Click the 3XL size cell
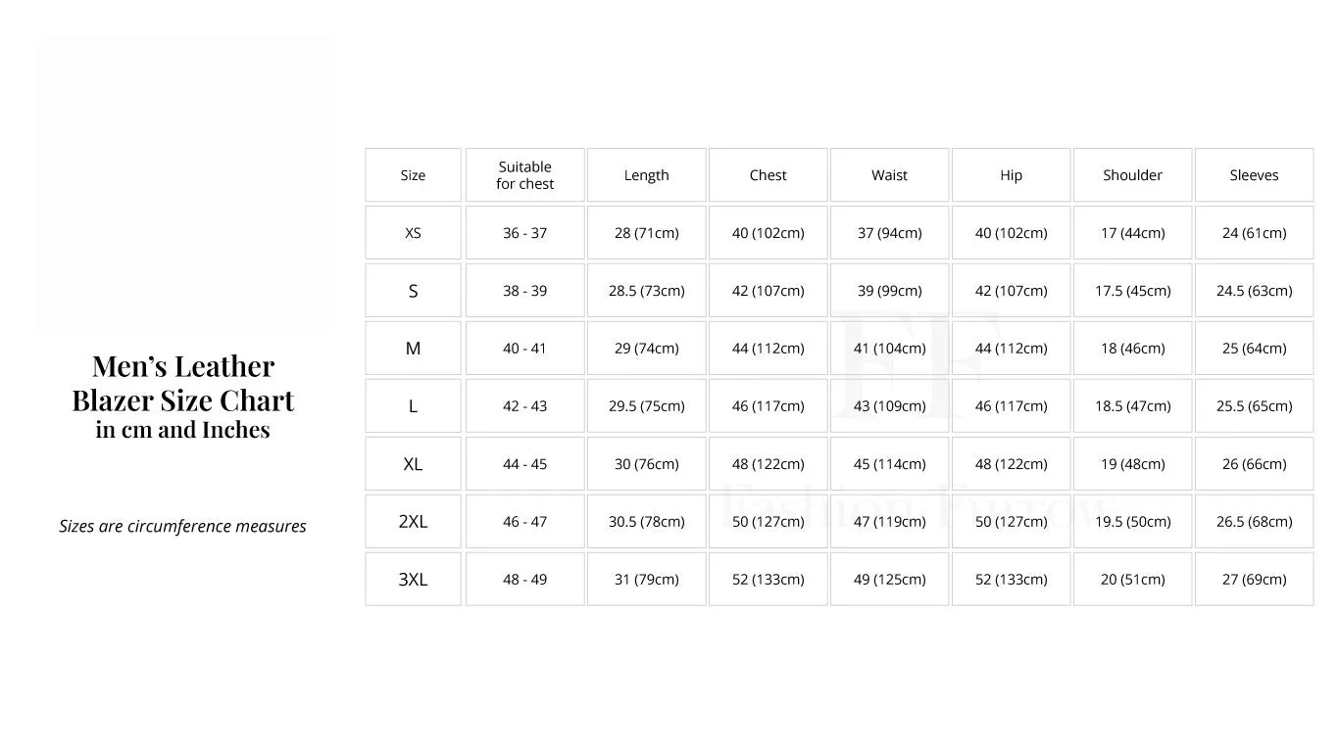 [x=413, y=580]
